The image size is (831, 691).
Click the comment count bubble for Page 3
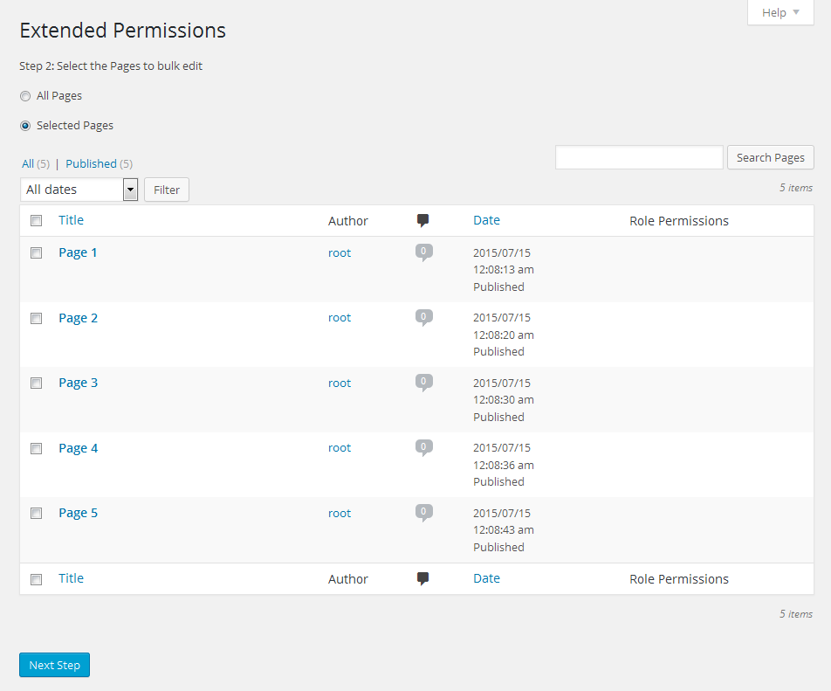423,383
